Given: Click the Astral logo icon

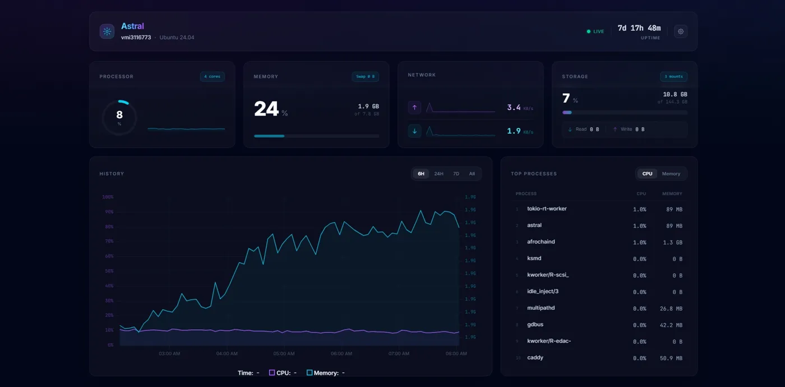Looking at the screenshot, I should click(x=107, y=31).
